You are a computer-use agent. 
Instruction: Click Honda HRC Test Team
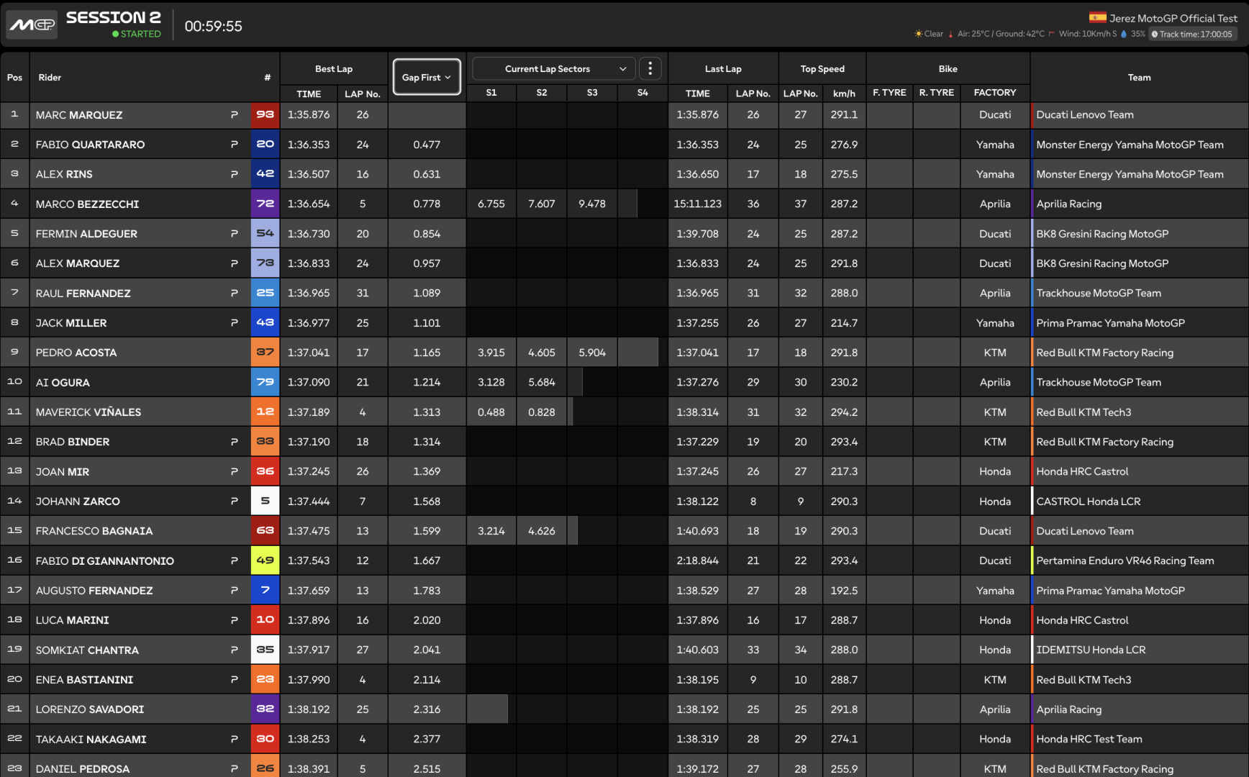tap(1089, 740)
